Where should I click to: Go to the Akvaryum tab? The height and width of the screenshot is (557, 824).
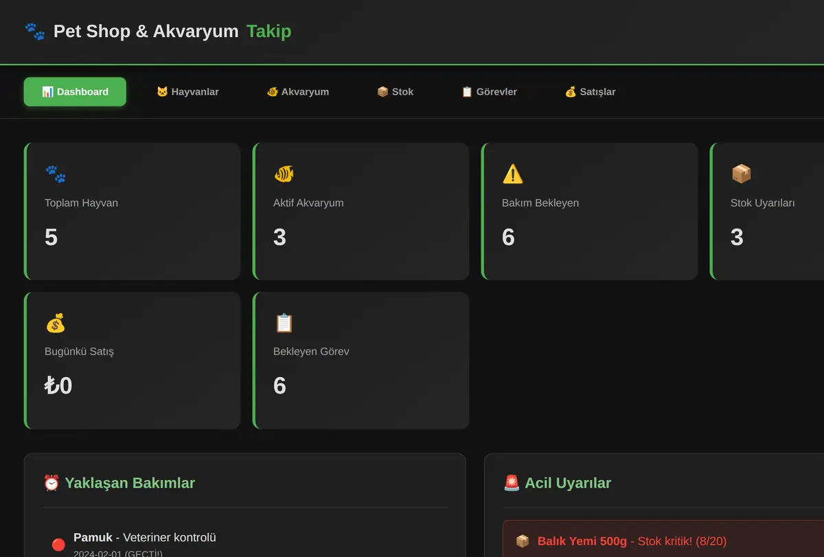coord(298,92)
